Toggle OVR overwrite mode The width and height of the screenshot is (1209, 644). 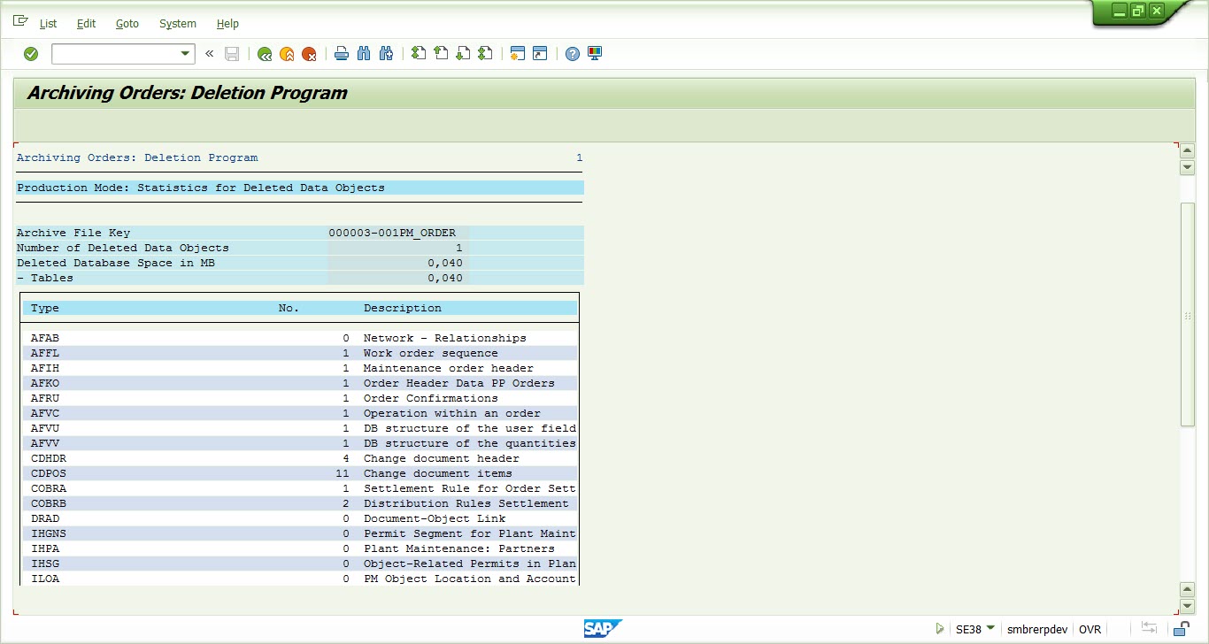pos(1090,629)
